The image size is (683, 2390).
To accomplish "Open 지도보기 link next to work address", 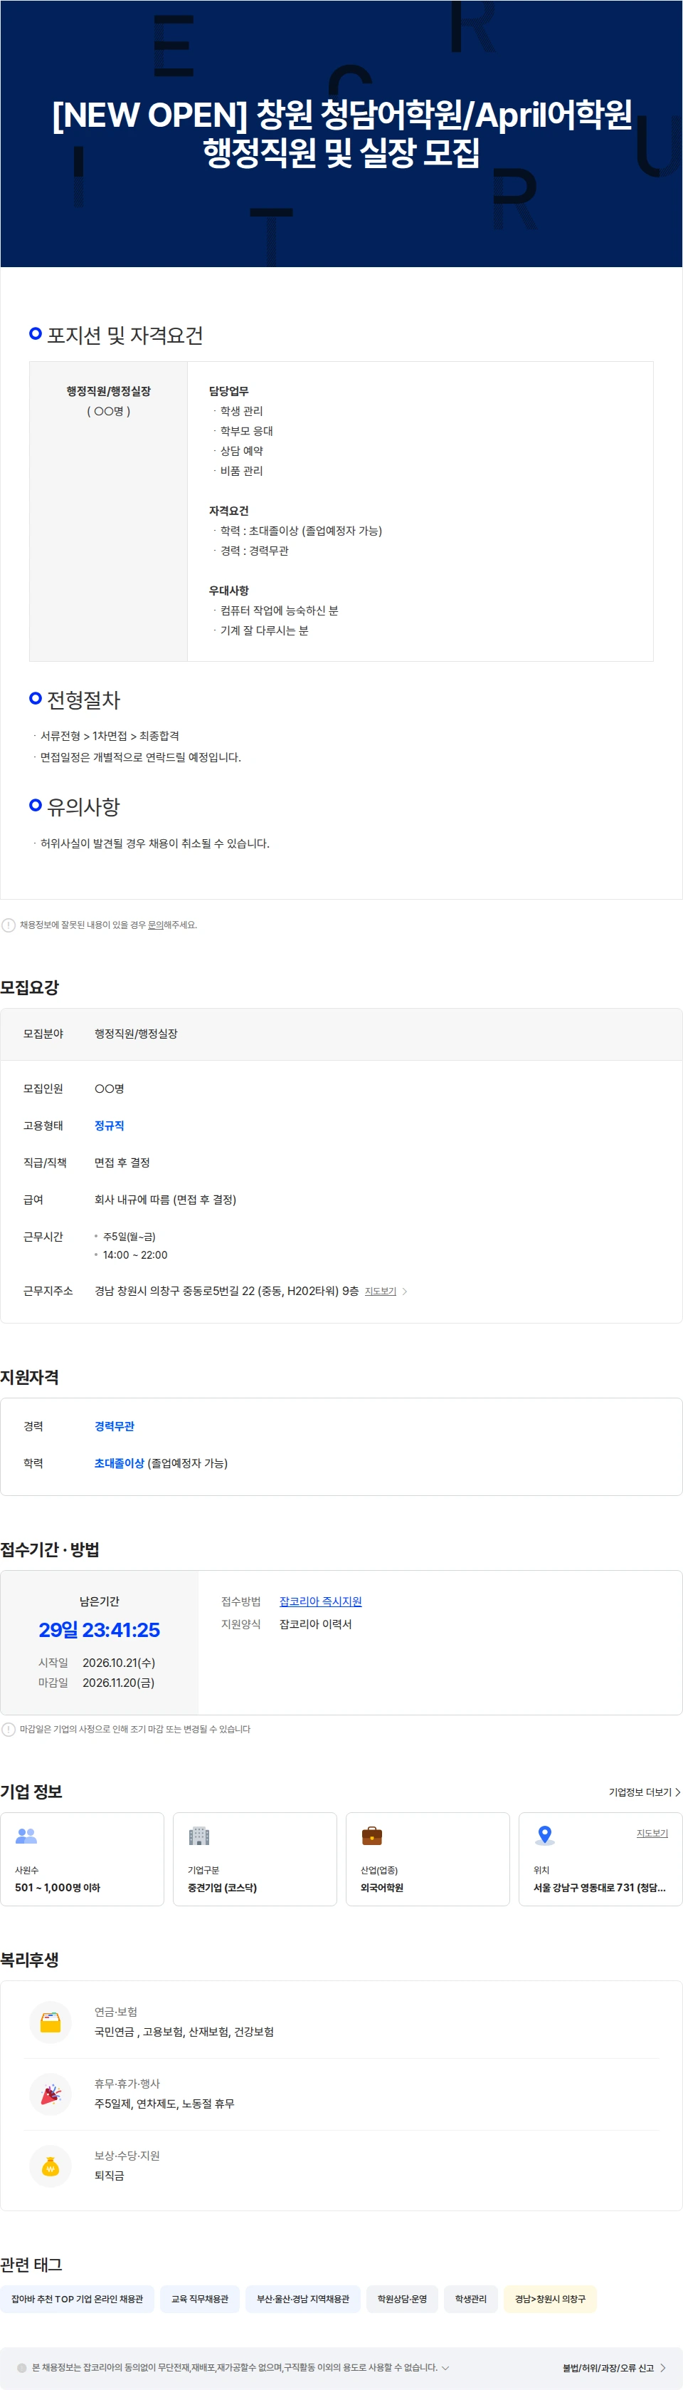I will (x=380, y=1292).
